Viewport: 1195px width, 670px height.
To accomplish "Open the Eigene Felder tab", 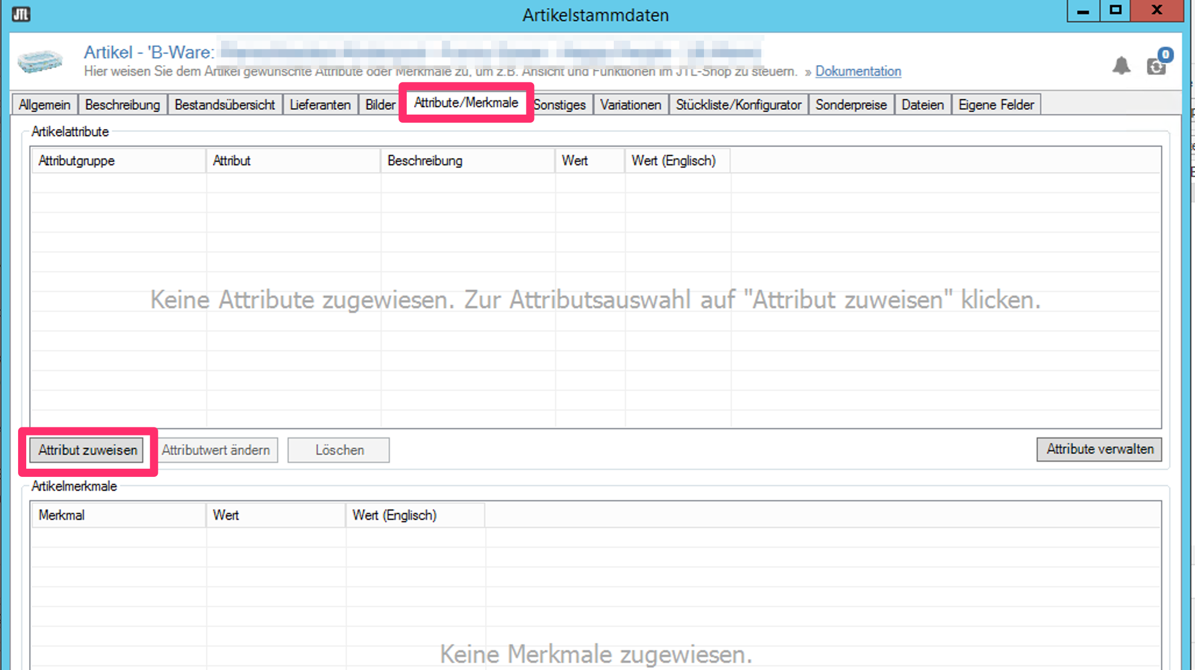I will (x=995, y=105).
